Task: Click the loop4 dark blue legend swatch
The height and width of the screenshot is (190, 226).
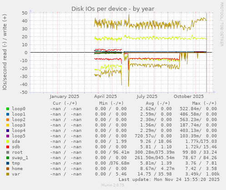Action: click(8, 131)
